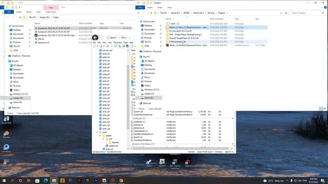Open the Home tab in Video window
This screenshot has height=184, width=328.
click(x=18, y=12)
